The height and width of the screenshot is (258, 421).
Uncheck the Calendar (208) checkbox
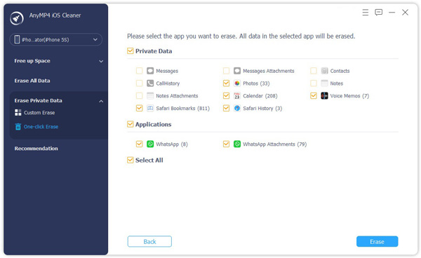pos(227,96)
